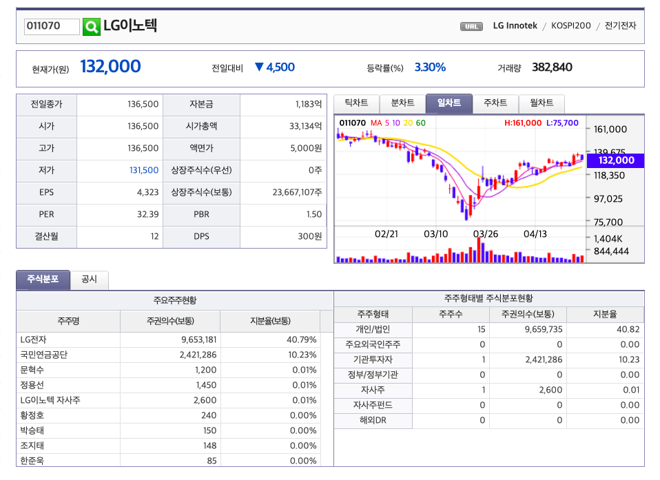Image resolution: width=660 pixels, height=480 pixels.
Task: Click the H:161,000 high label on chart
Action: pos(523,123)
